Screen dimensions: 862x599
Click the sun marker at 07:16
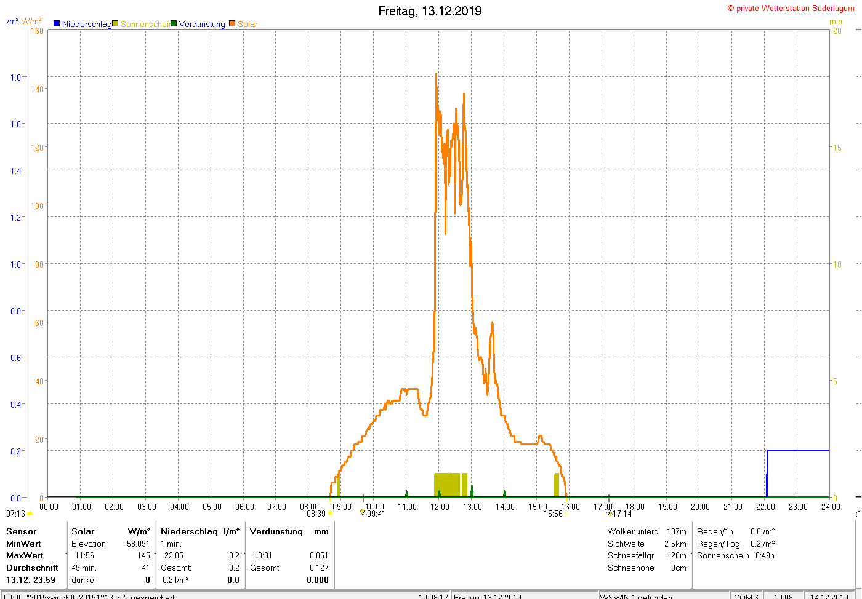[x=30, y=514]
